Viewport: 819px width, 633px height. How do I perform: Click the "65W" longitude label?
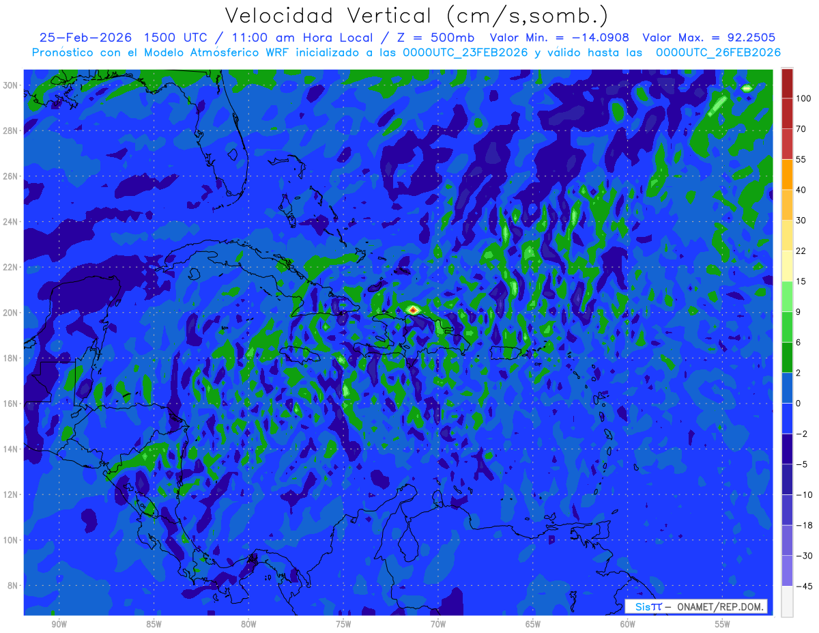(x=533, y=624)
